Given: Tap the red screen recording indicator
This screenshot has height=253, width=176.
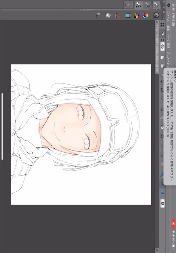Looking at the screenshot, I should click(173, 224).
